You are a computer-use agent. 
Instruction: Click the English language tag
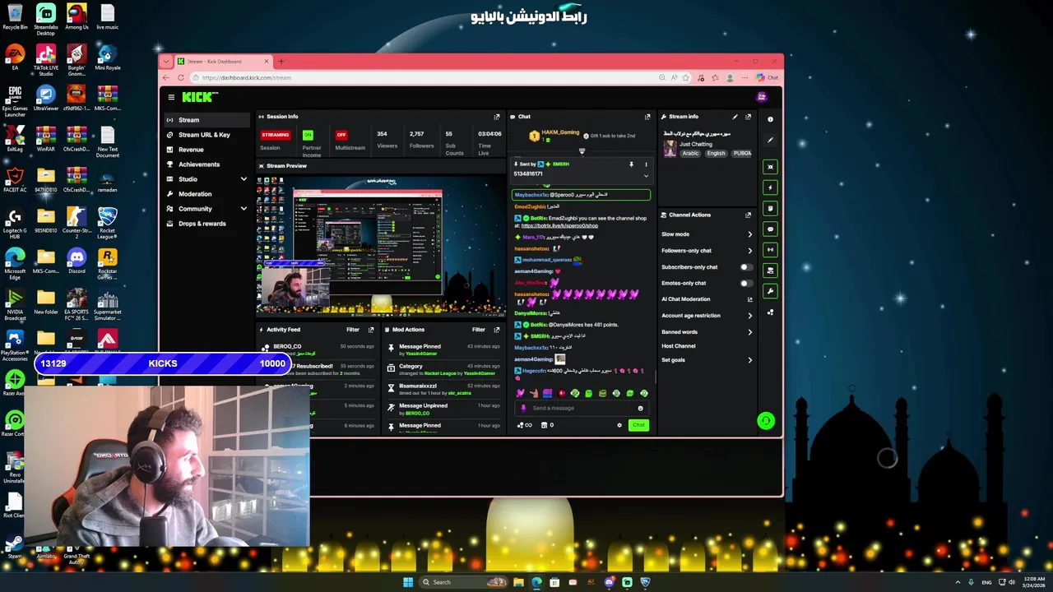click(716, 154)
